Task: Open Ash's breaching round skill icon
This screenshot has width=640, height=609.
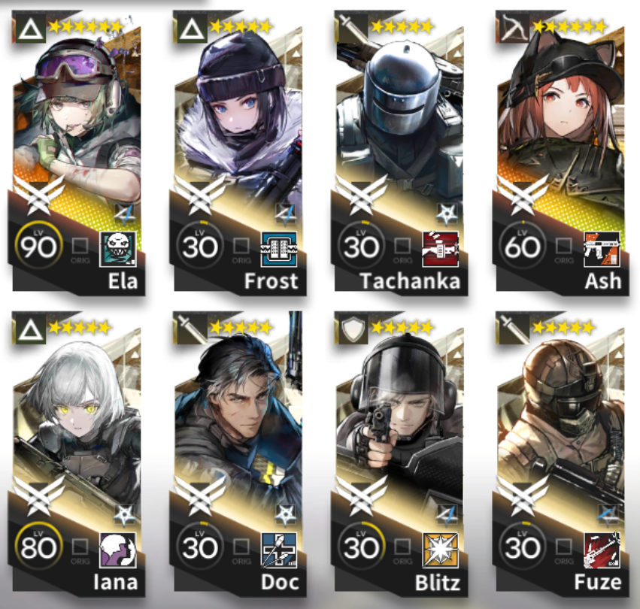Action: click(602, 249)
